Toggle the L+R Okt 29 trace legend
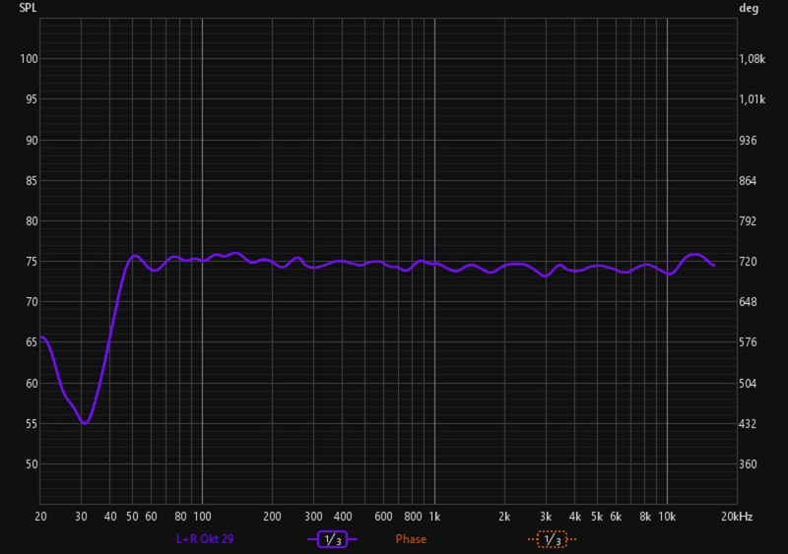 [203, 539]
